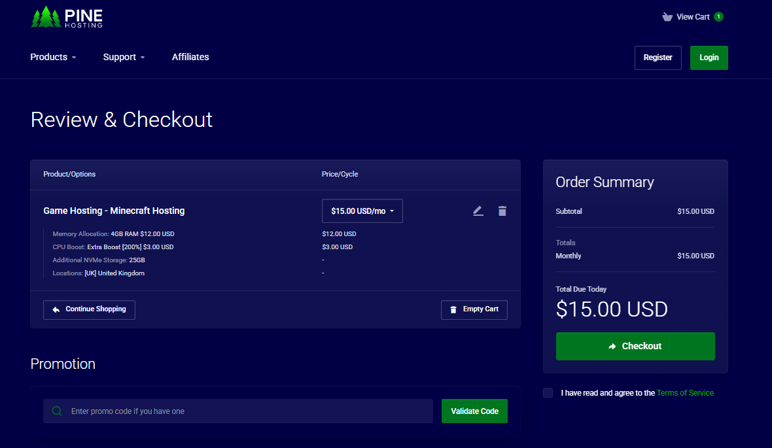This screenshot has width=772, height=448.
Task: Click magnifier icon in promo code field
Action: 57,411
